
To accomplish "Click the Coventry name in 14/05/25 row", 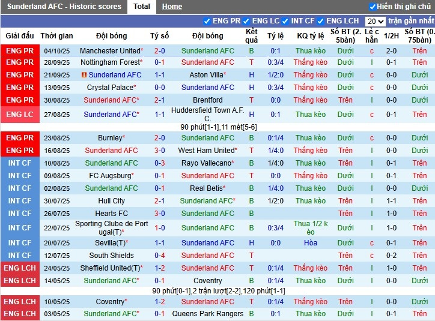I will 208,281.
